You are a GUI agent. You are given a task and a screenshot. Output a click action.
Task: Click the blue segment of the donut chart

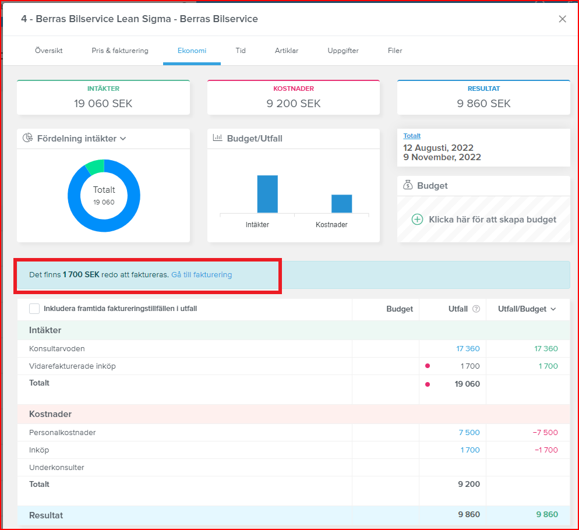point(104,226)
